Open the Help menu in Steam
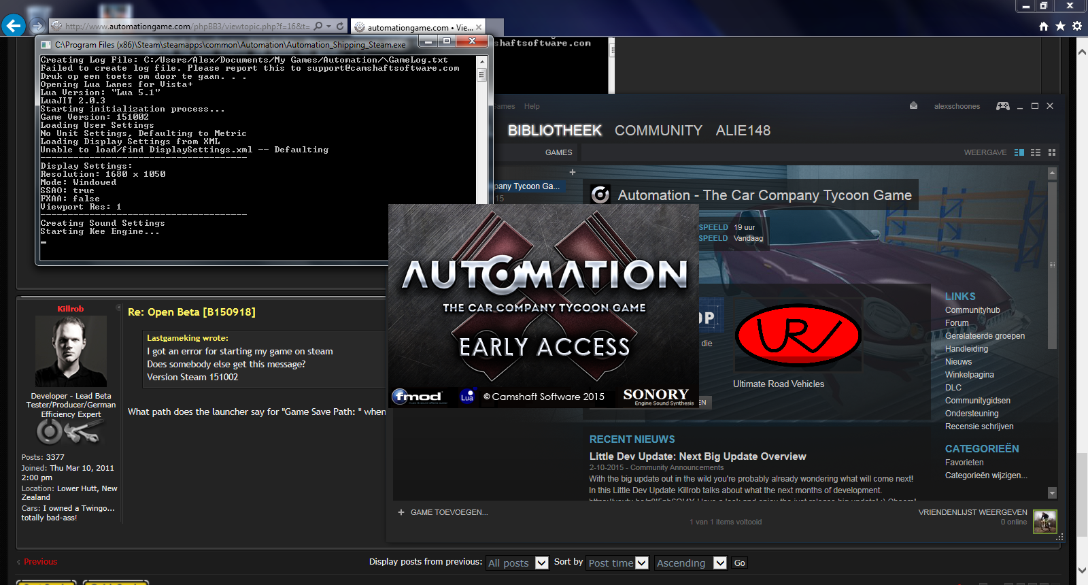The image size is (1088, 585). [x=532, y=106]
